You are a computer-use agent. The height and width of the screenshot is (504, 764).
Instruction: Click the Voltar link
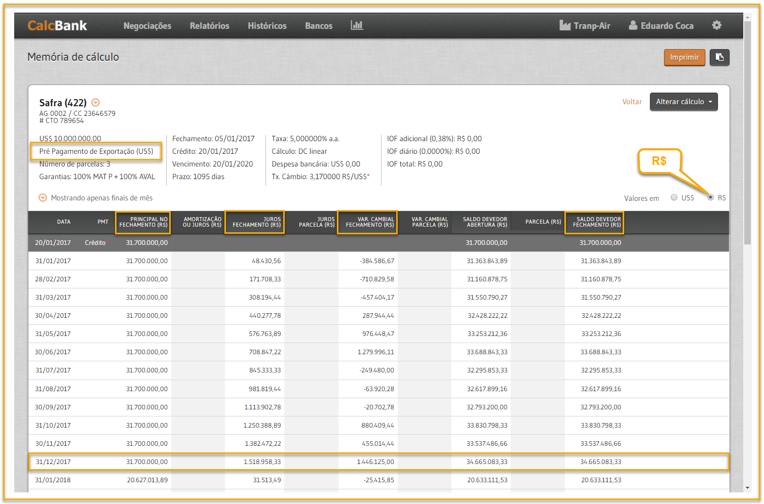click(x=632, y=102)
